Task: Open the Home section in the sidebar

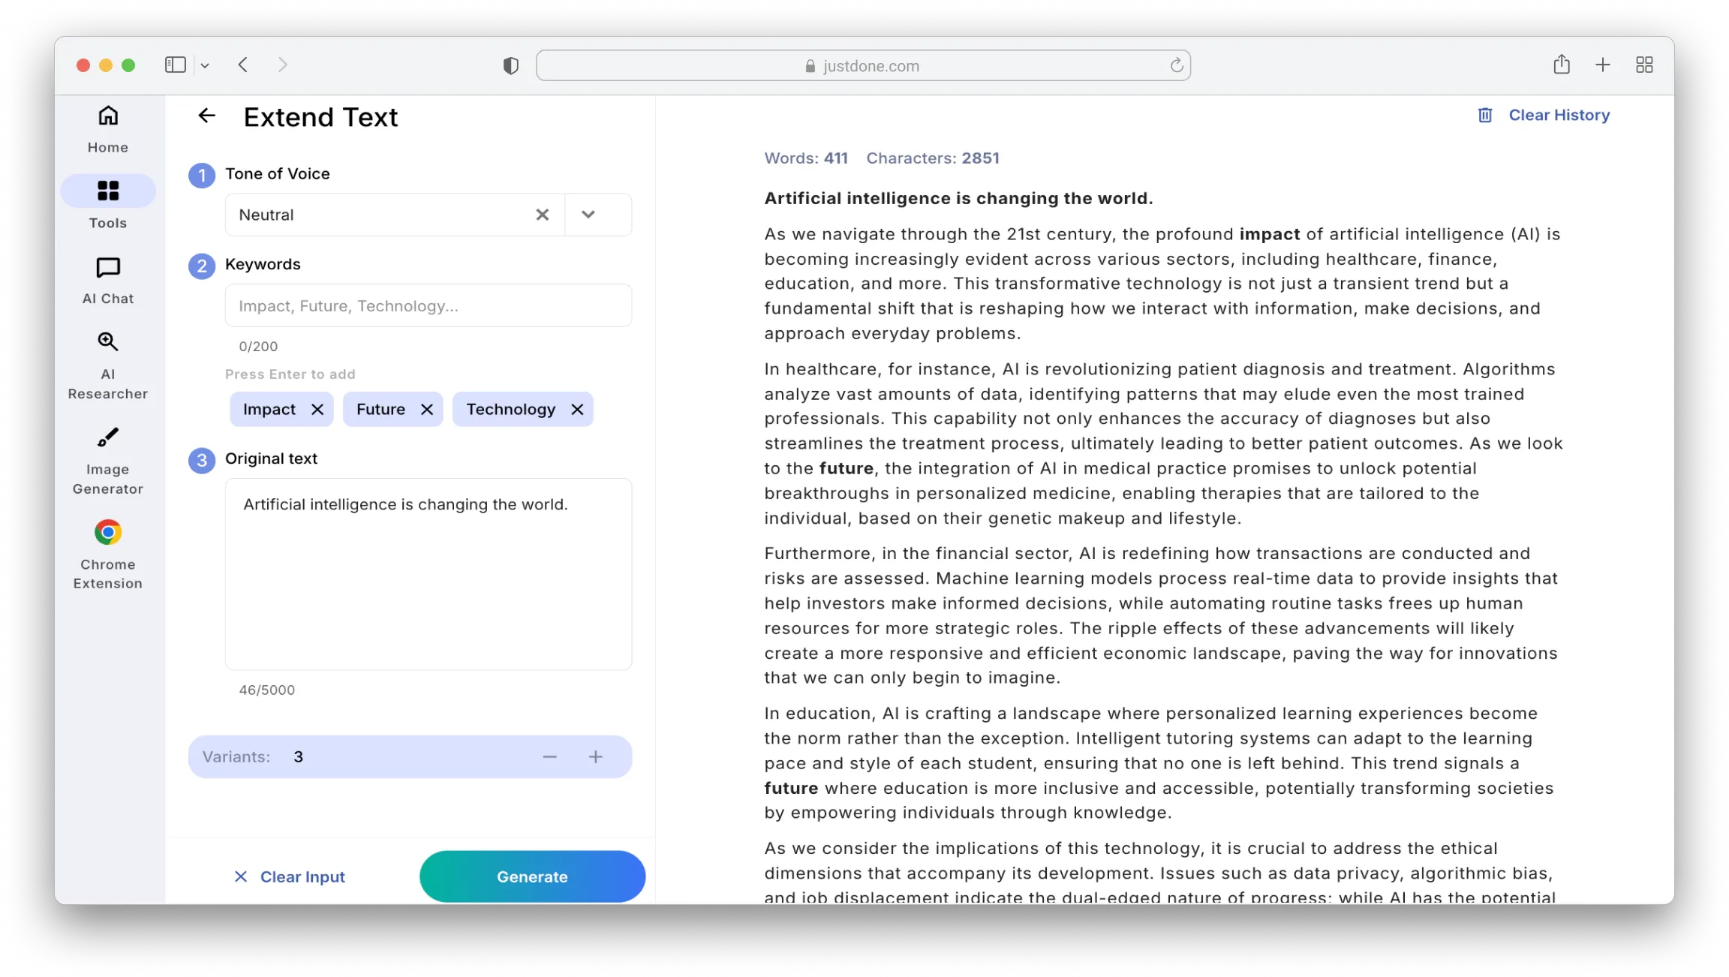Action: (x=107, y=128)
